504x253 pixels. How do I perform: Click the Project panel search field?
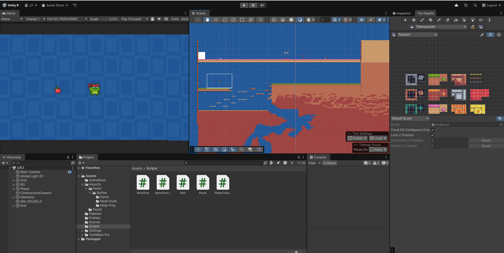pos(223,163)
